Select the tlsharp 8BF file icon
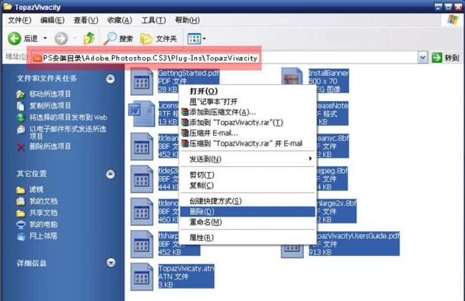Image resolution: width=465 pixels, height=301 pixels. 142,244
